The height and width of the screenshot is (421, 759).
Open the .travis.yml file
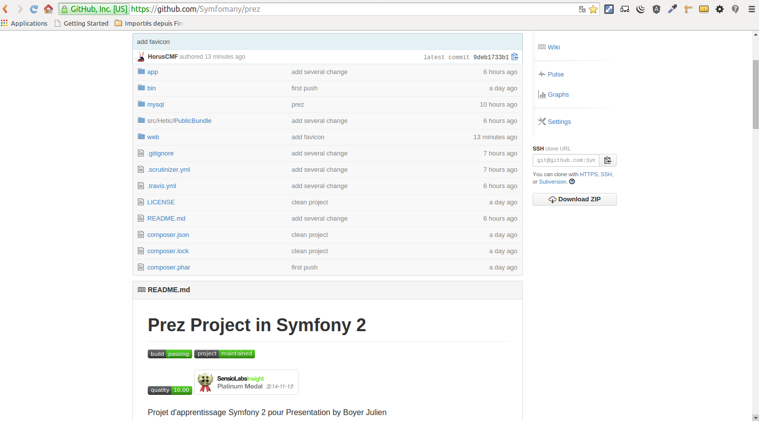point(162,186)
